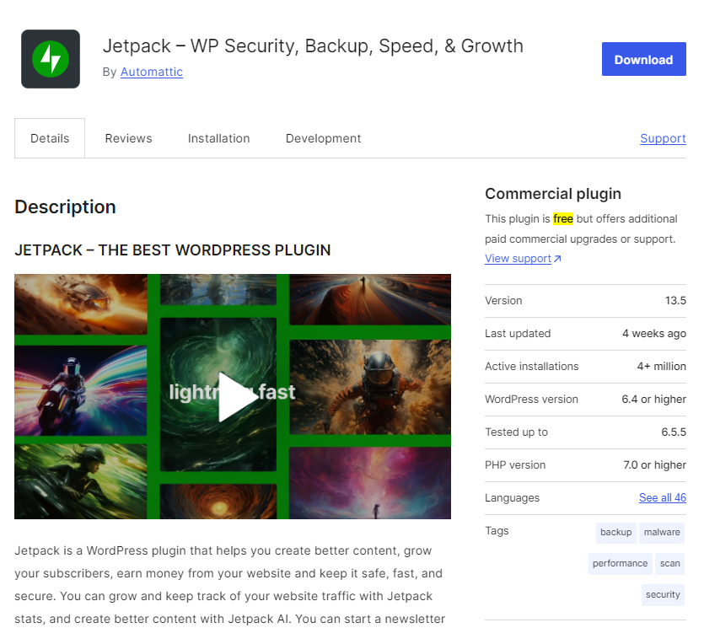
Task: Click the description paragraph starting Jetpack is a WordPress plugin
Action: (x=230, y=584)
